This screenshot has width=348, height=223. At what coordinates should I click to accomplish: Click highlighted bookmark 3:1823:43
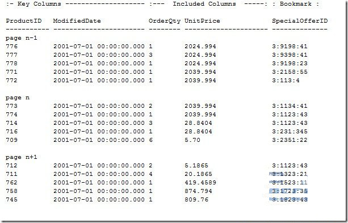coord(290,200)
